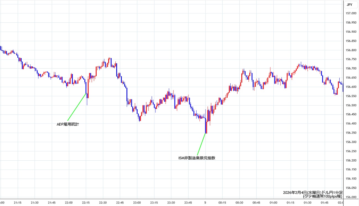Select the ISM非製造業景況指数 annotation label
Screen dimensions: 359x206
(197, 158)
